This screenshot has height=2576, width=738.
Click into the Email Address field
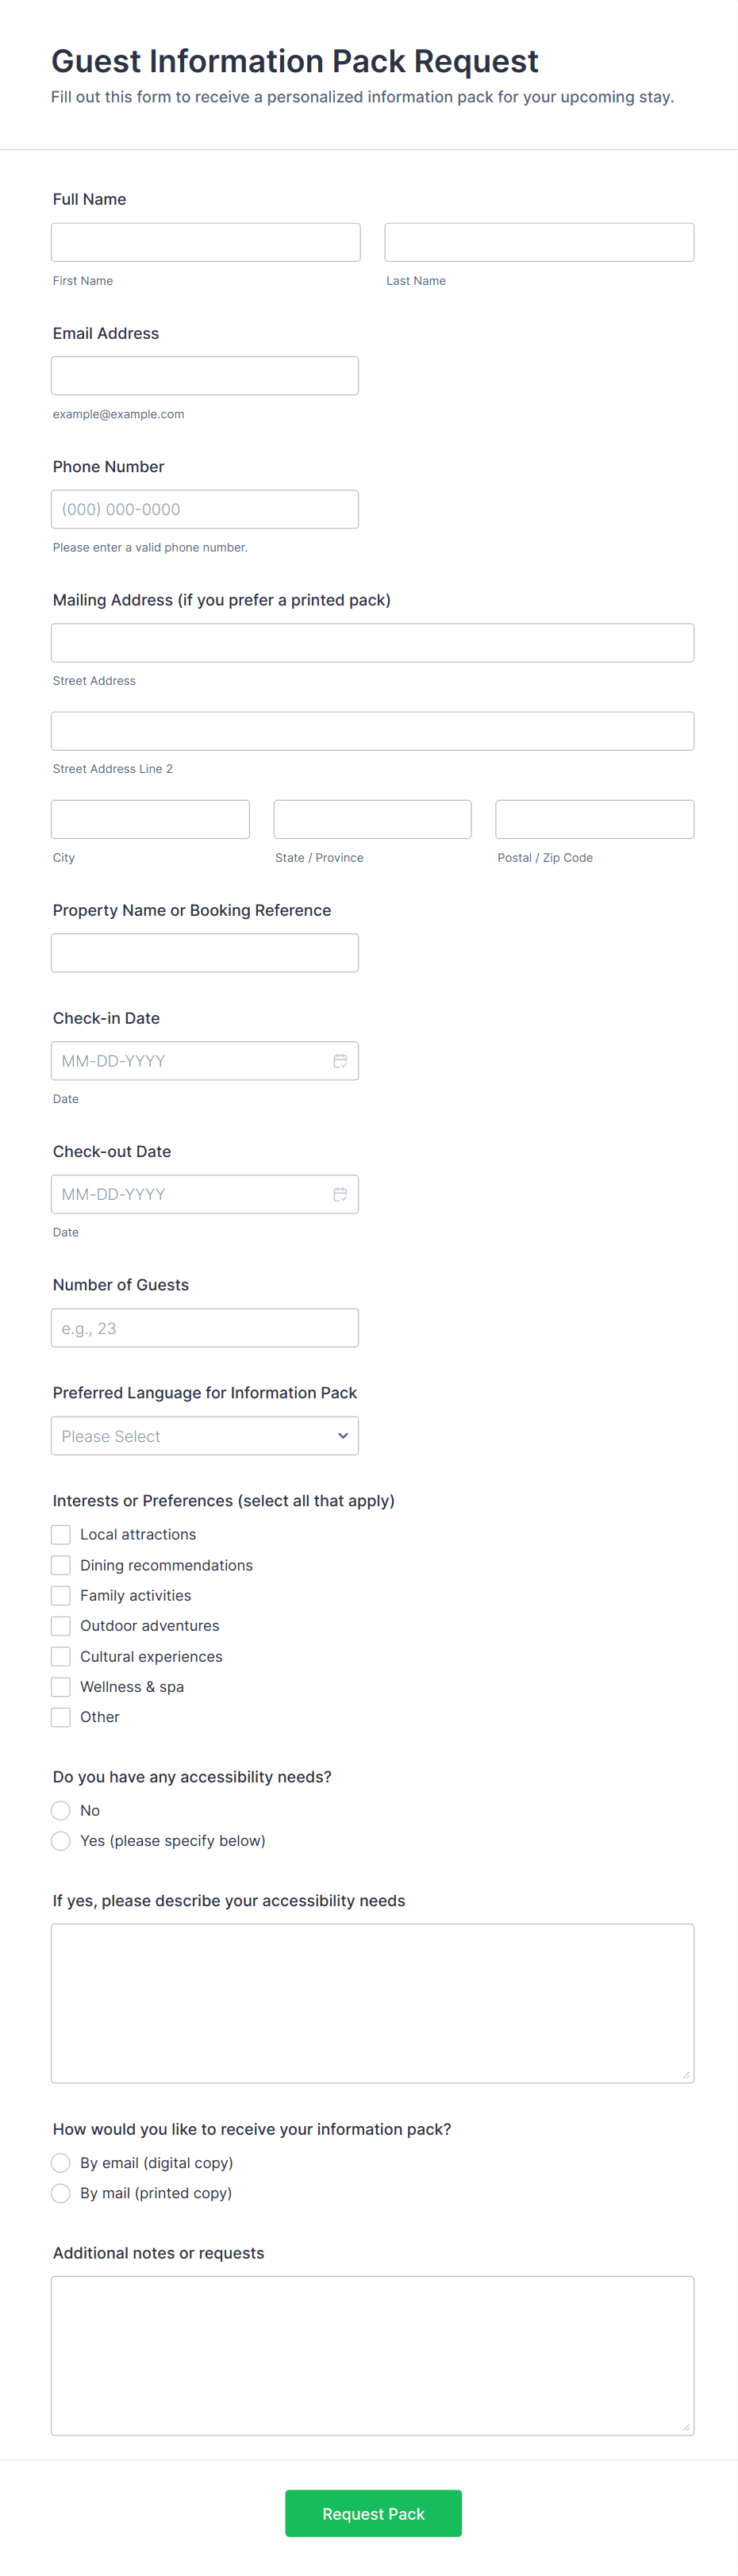point(205,375)
